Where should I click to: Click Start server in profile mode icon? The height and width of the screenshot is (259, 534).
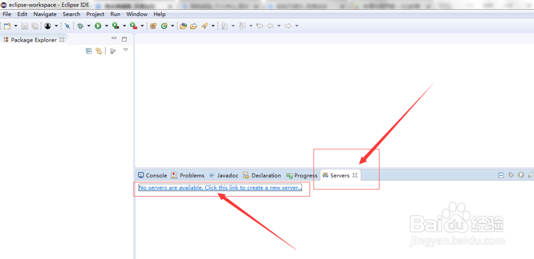click(x=531, y=175)
